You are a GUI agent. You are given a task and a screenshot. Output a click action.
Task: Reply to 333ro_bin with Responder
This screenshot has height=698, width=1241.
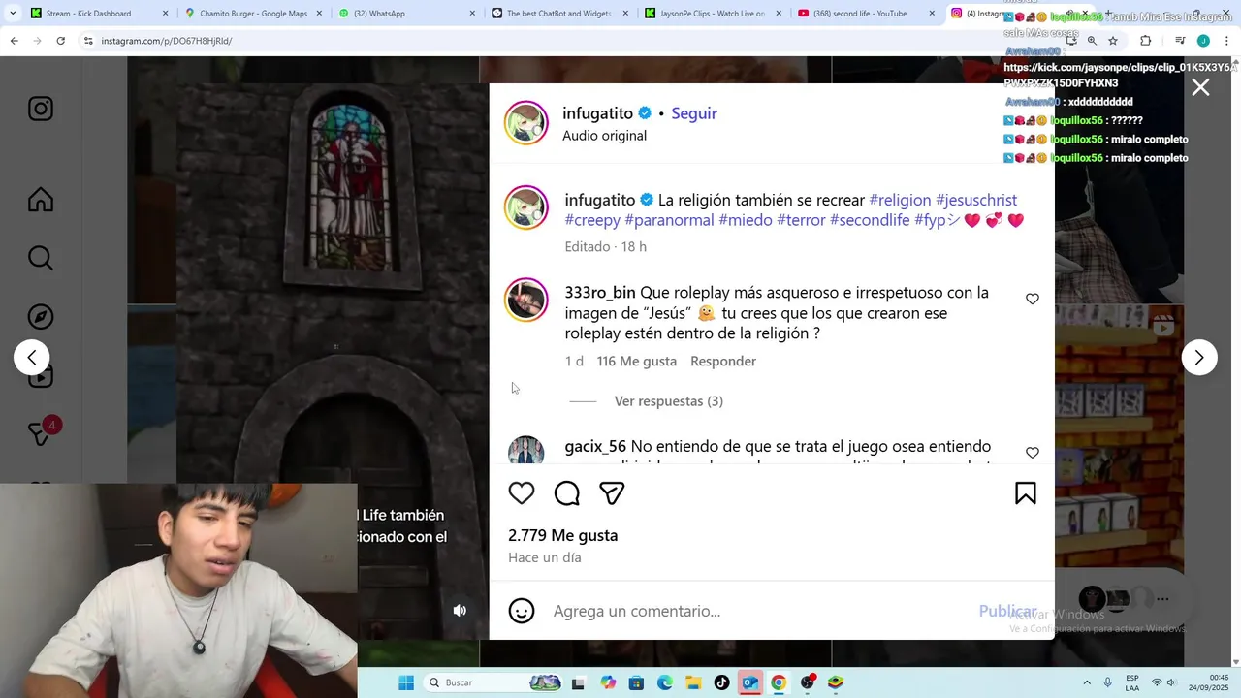pyautogui.click(x=723, y=361)
